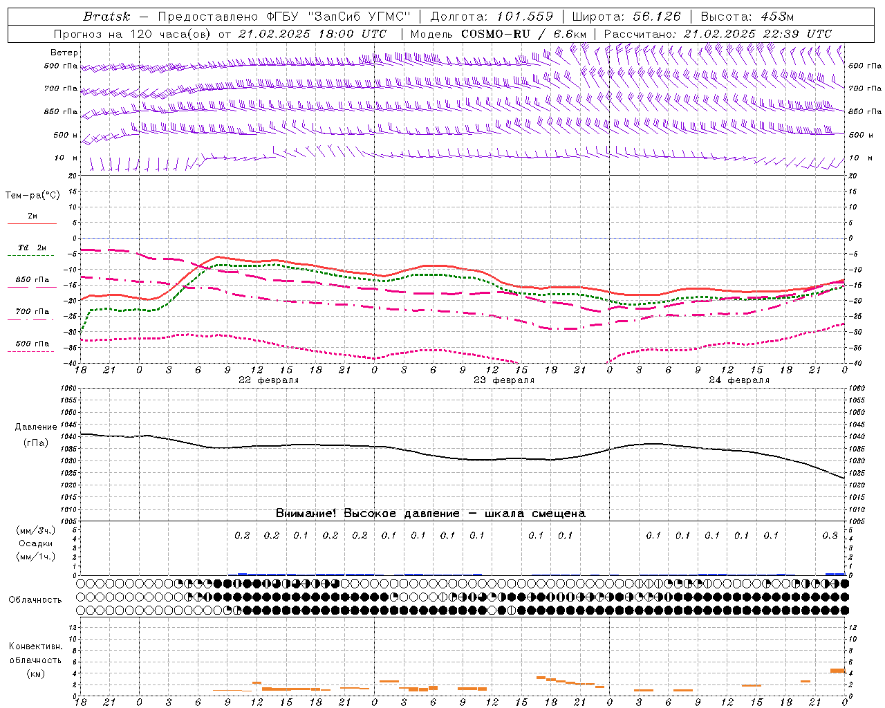Image resolution: width=885 pixels, height=708 pixels.
Task: Click the 'Предоставлено ФГБУ "ЗапСиб УГМС"' provider text
Action: coord(284,17)
